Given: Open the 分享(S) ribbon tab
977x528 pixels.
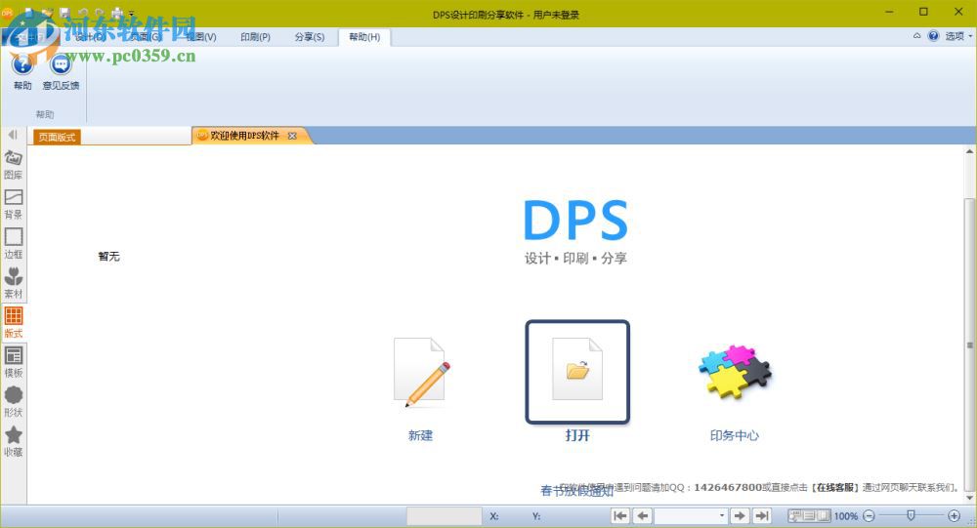Looking at the screenshot, I should 310,37.
